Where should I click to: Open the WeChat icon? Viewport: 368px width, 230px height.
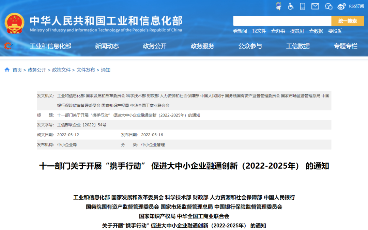pos(328,6)
